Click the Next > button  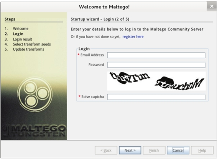130,150
